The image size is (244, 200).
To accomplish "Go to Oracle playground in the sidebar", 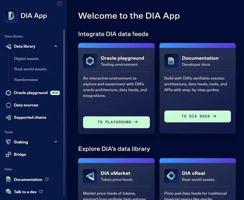I will pos(30,93).
